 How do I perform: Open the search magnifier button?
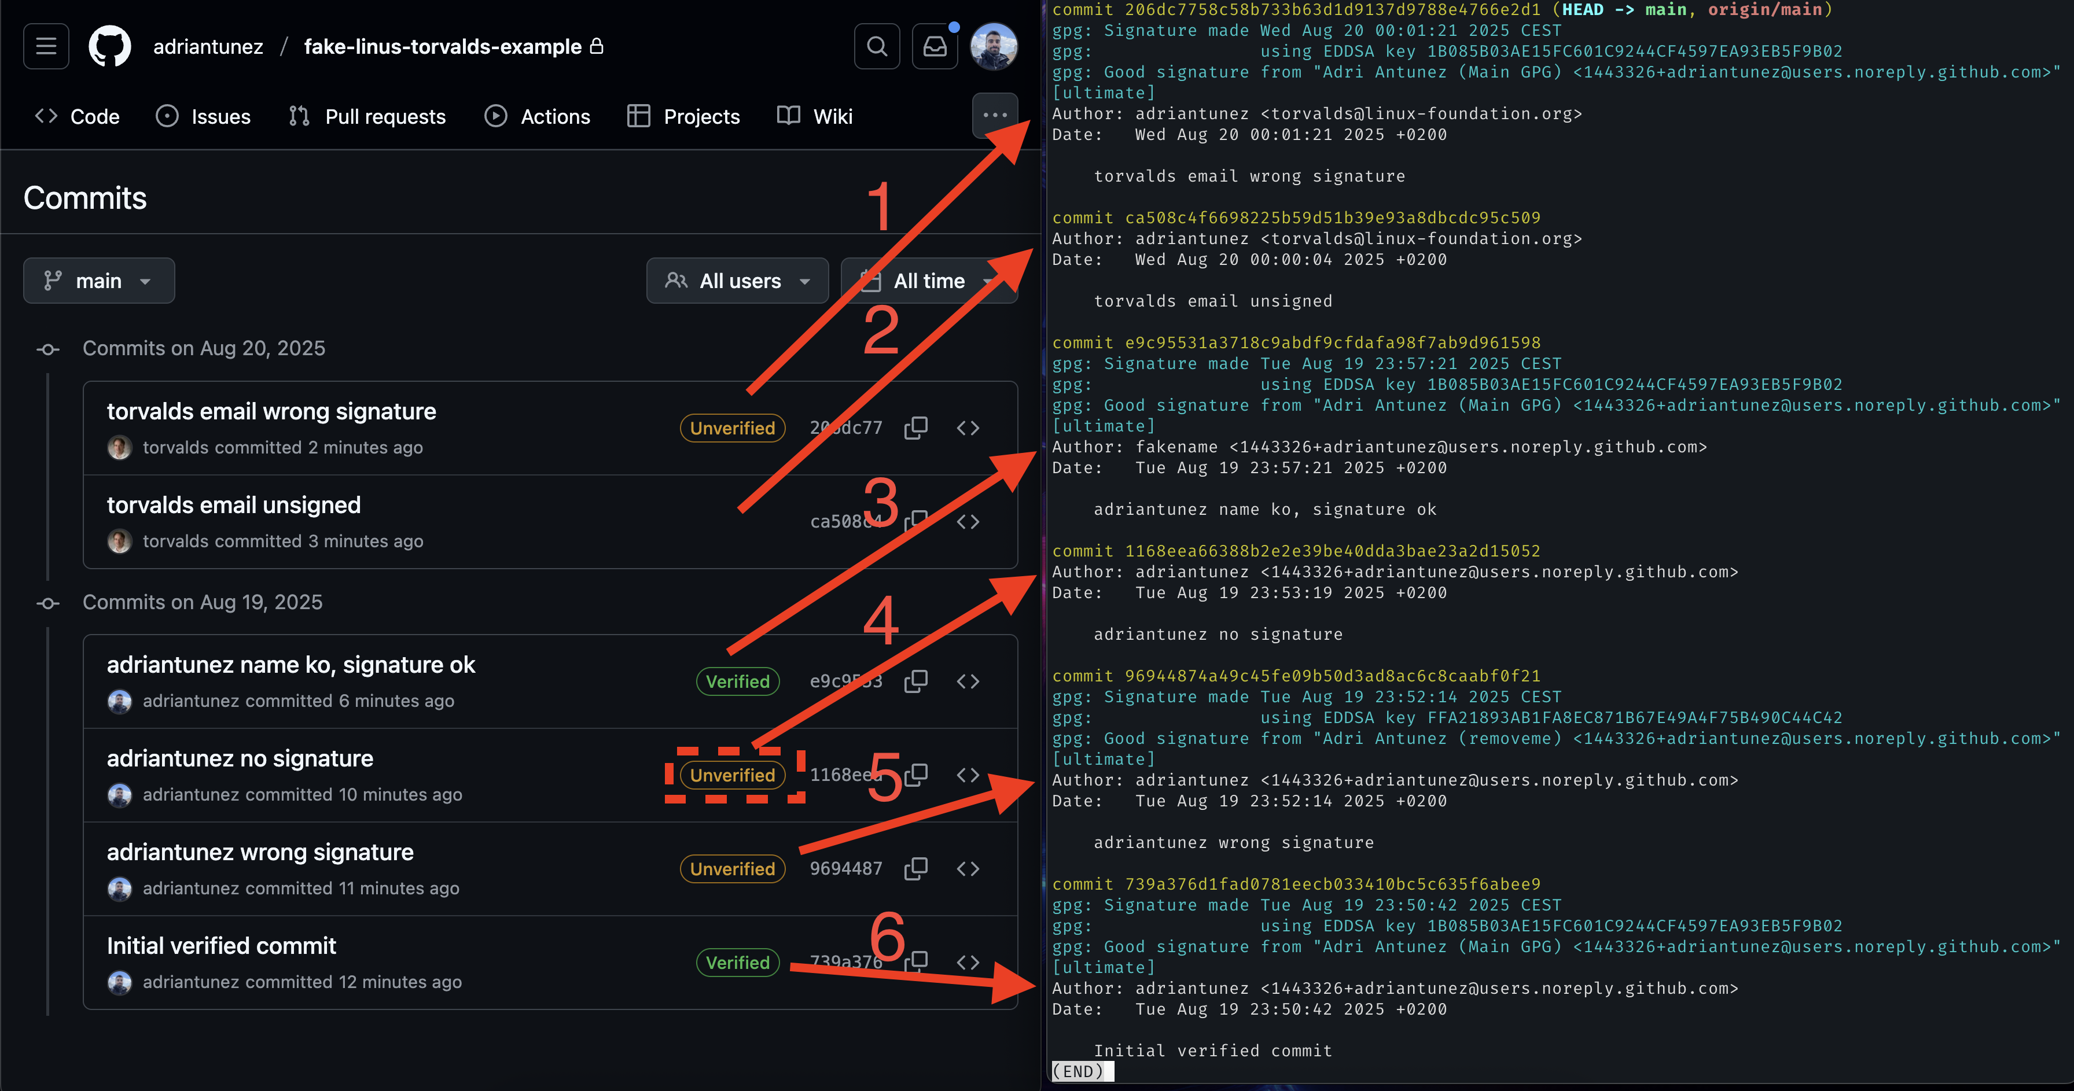coord(877,47)
